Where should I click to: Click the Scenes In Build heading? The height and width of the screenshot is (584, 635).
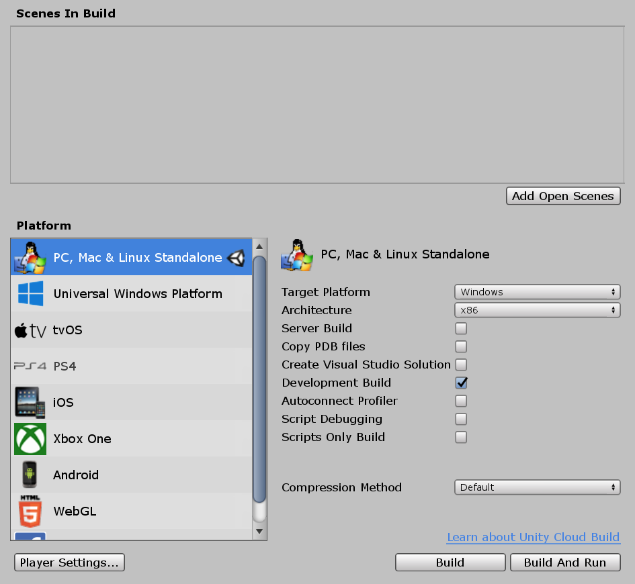66,13
